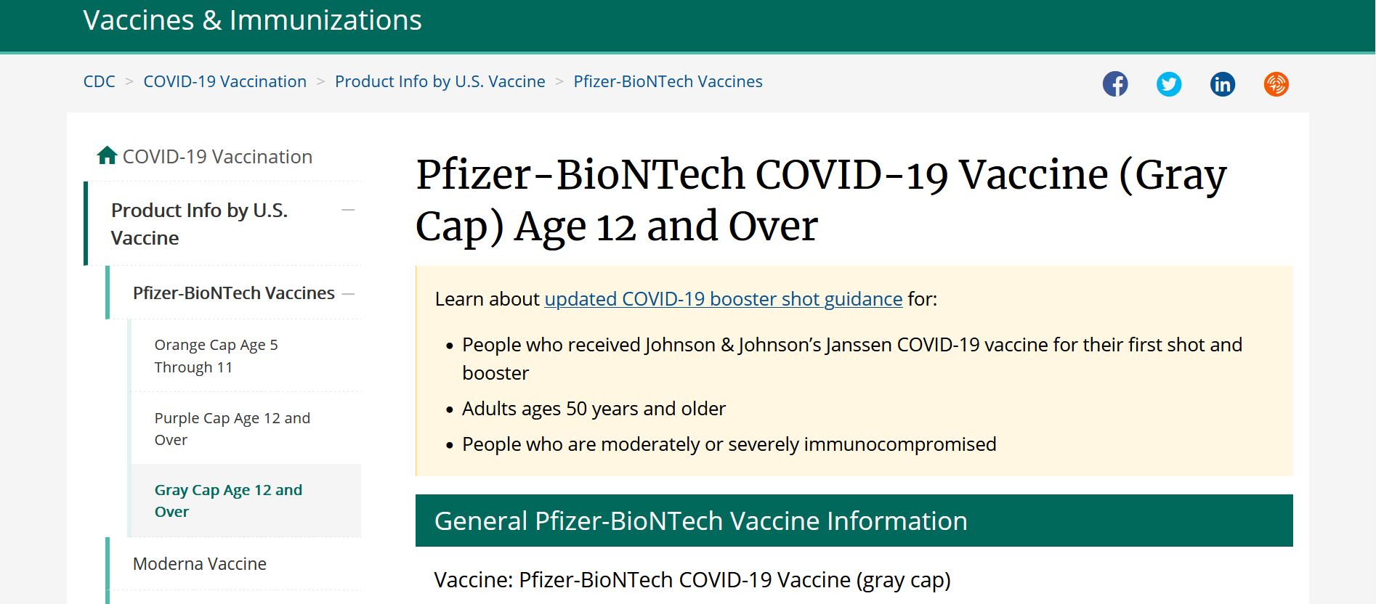Viewport: 1376px width, 604px height.
Task: Open the Moderna Vaccine sidebar item
Action: [x=200, y=564]
